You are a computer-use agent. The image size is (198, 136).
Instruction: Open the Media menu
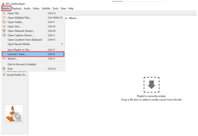[x=6, y=9]
